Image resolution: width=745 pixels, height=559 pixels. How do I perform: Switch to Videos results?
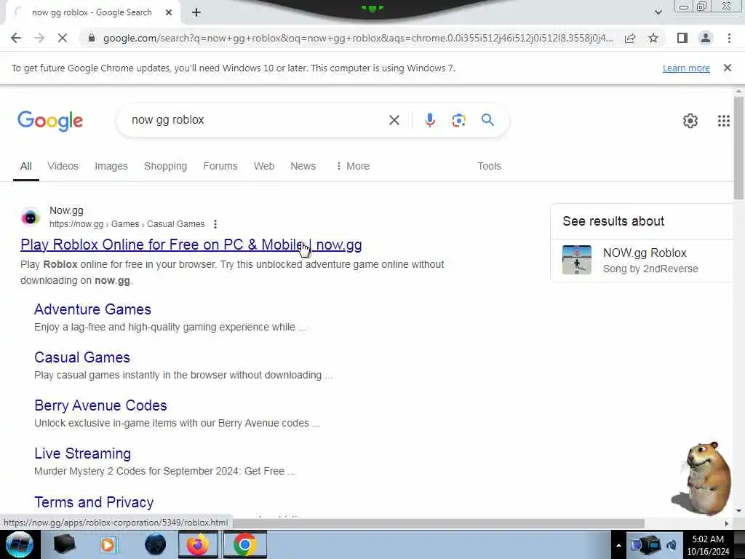[x=63, y=166]
